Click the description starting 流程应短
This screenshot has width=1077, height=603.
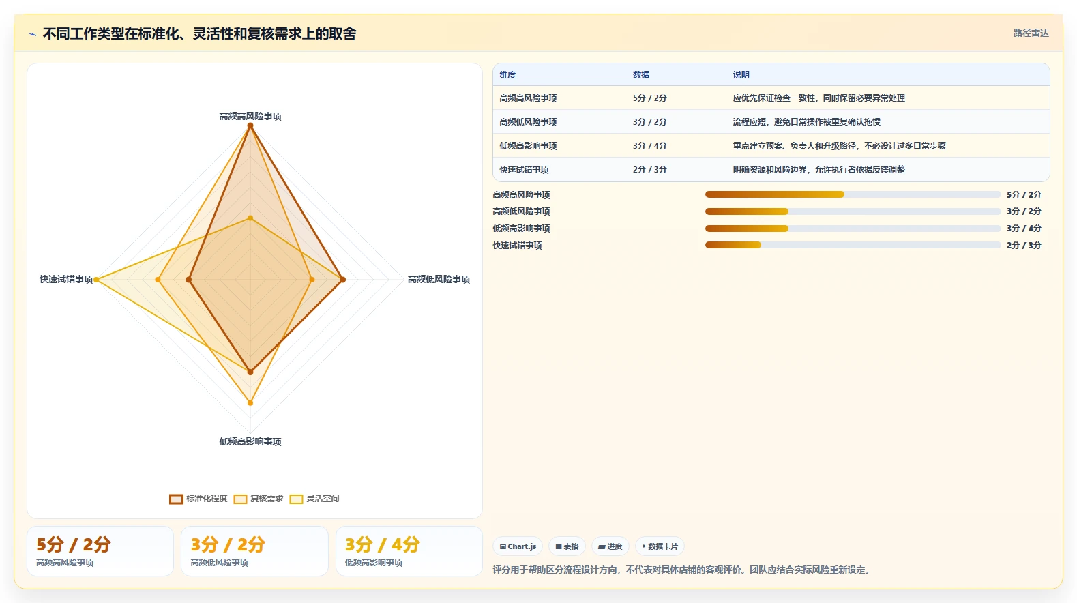pos(807,122)
